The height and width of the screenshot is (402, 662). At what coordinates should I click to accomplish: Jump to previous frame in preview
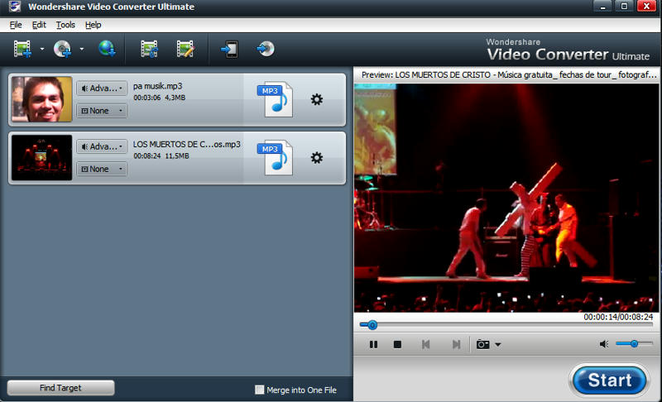[425, 345]
